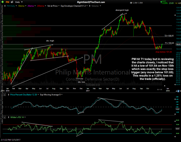Click the green up arrow price change
This screenshot has height=142, width=181.
[x=161, y=2]
